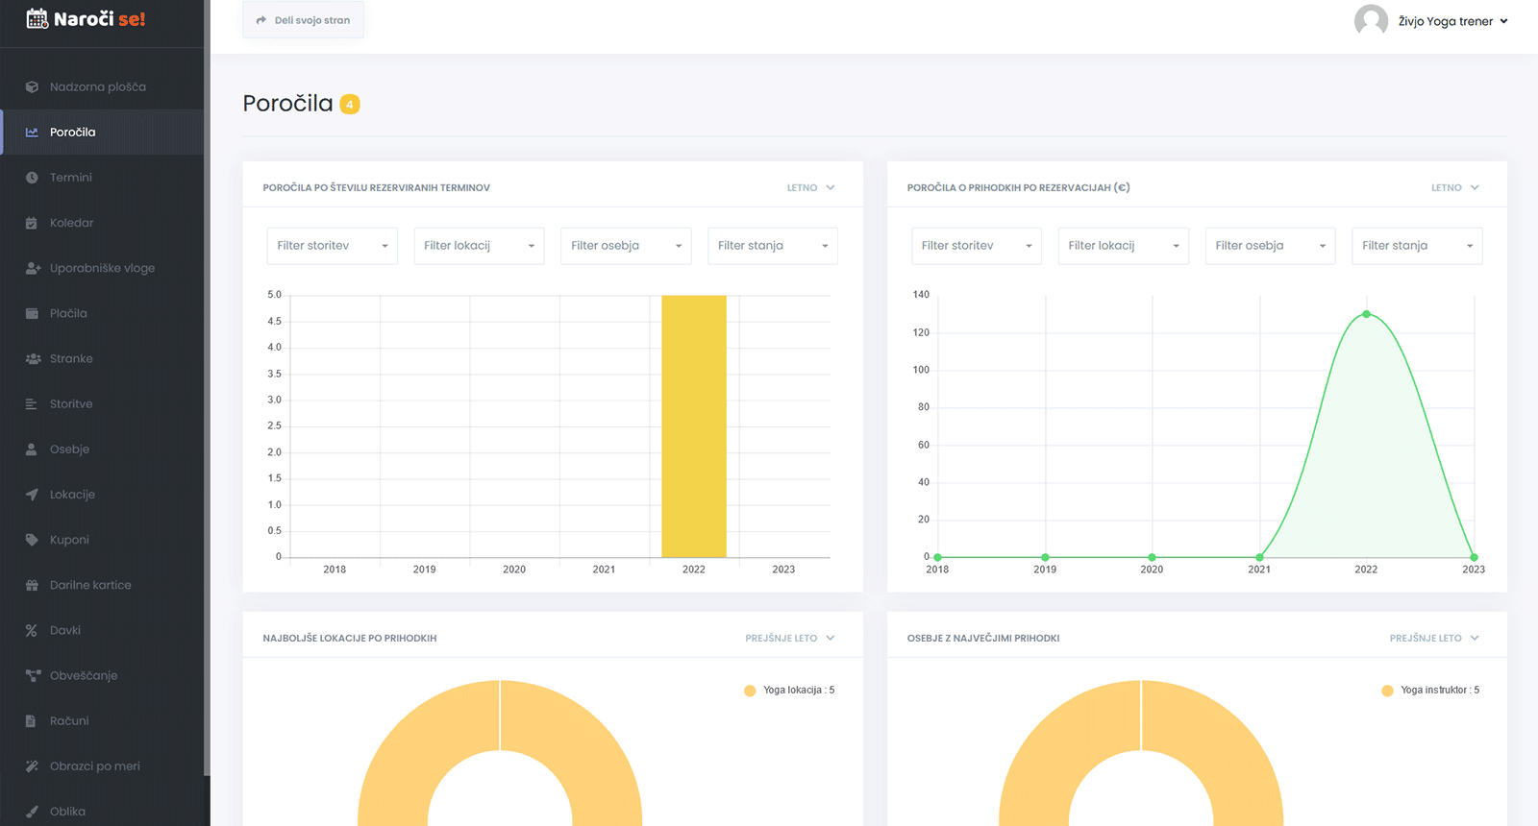The width and height of the screenshot is (1538, 826).
Task: Open Stranke in the sidebar
Action: pyautogui.click(x=103, y=358)
